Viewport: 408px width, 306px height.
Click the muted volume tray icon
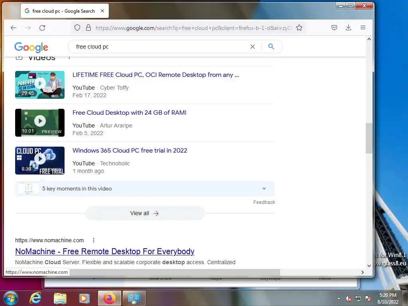coord(349,299)
